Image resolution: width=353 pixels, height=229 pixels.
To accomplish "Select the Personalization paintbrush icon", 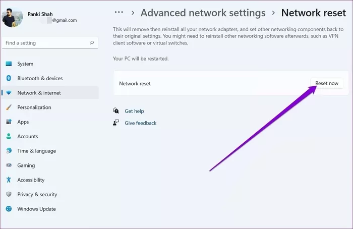I will click(9, 107).
